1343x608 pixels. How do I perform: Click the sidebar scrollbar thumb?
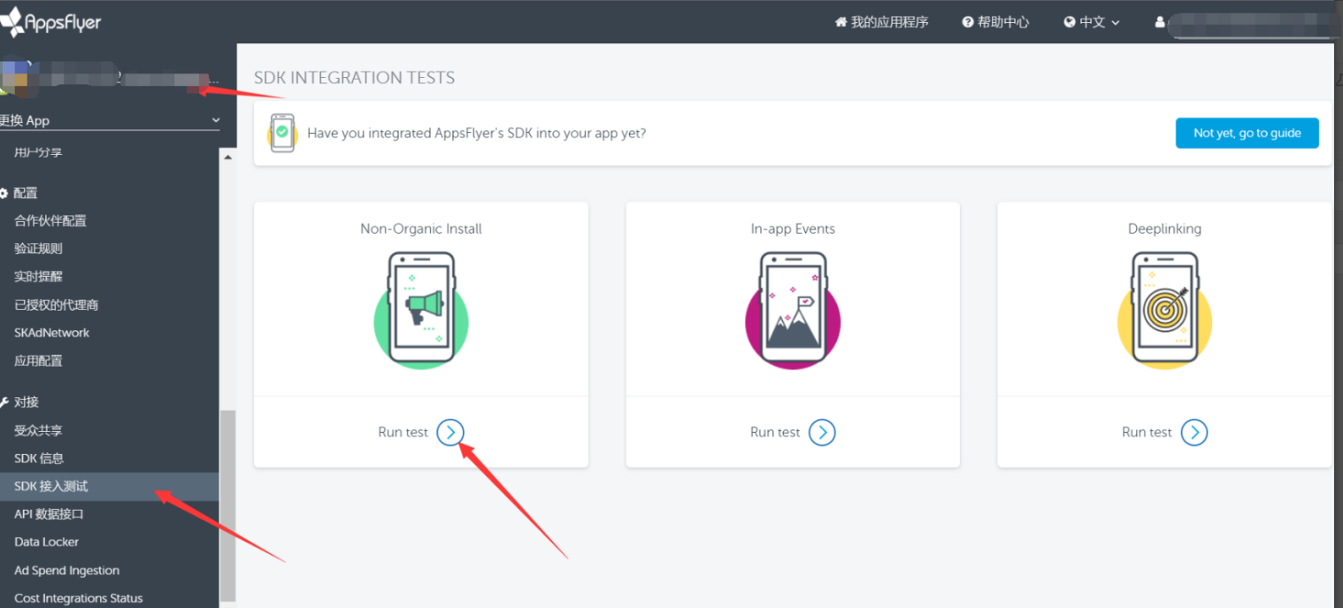point(227,504)
